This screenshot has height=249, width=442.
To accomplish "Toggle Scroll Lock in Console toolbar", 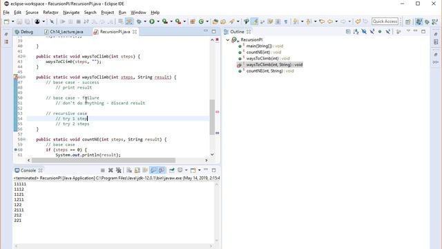I will click(x=137, y=170).
